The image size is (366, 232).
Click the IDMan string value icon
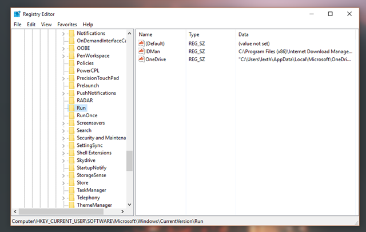click(141, 51)
